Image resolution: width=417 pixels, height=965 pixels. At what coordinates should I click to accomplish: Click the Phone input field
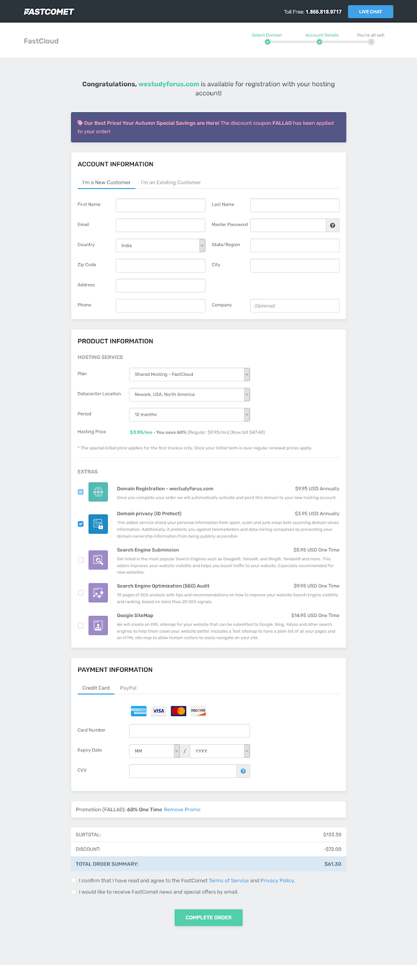coord(161,306)
